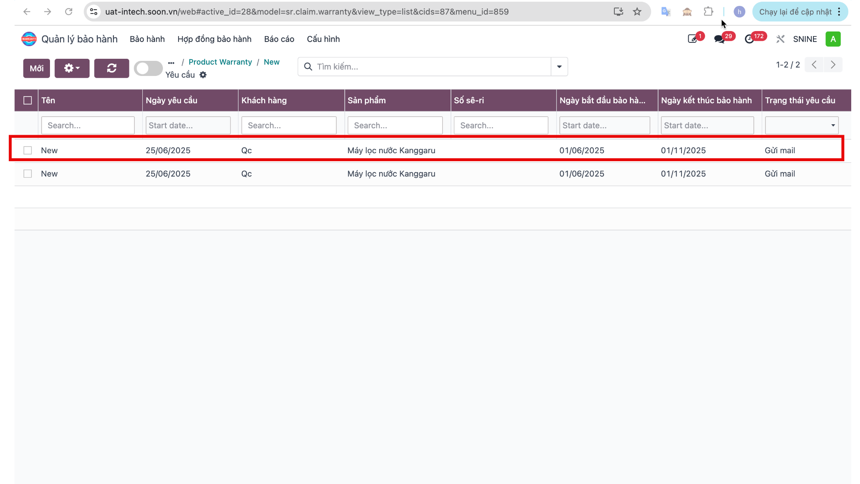Open the gear actions dropdown button
This screenshot has width=860, height=484.
(x=72, y=68)
